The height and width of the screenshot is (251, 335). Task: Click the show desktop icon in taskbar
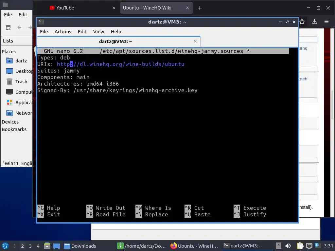(x=56, y=246)
